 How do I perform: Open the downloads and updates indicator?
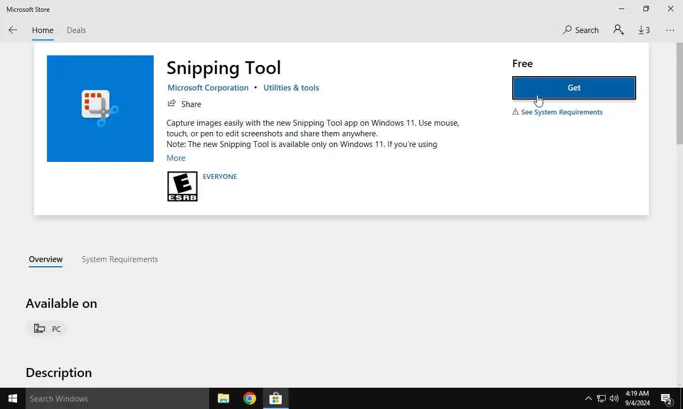644,30
